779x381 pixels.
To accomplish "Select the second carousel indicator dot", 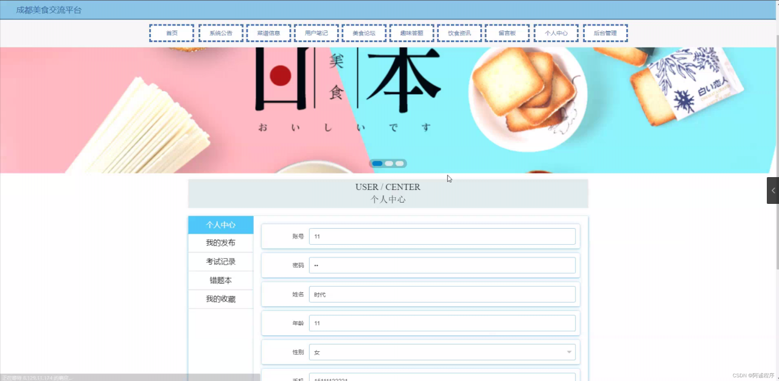I will (x=388, y=163).
